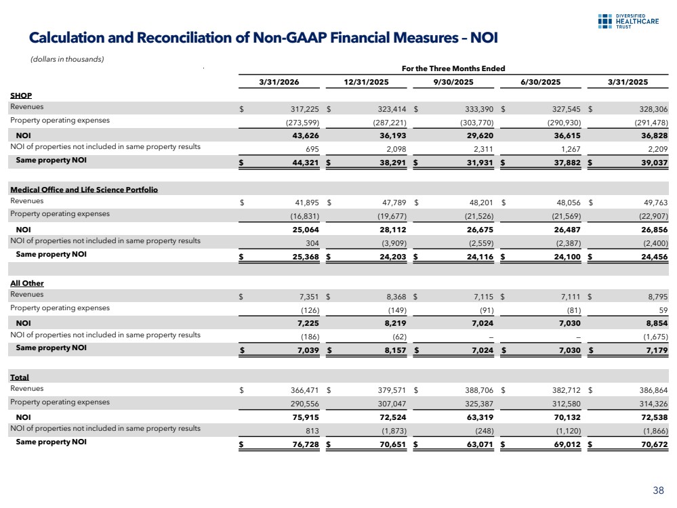Click Total revenues value 366,471
This screenshot has height=508, width=677.
(x=305, y=390)
